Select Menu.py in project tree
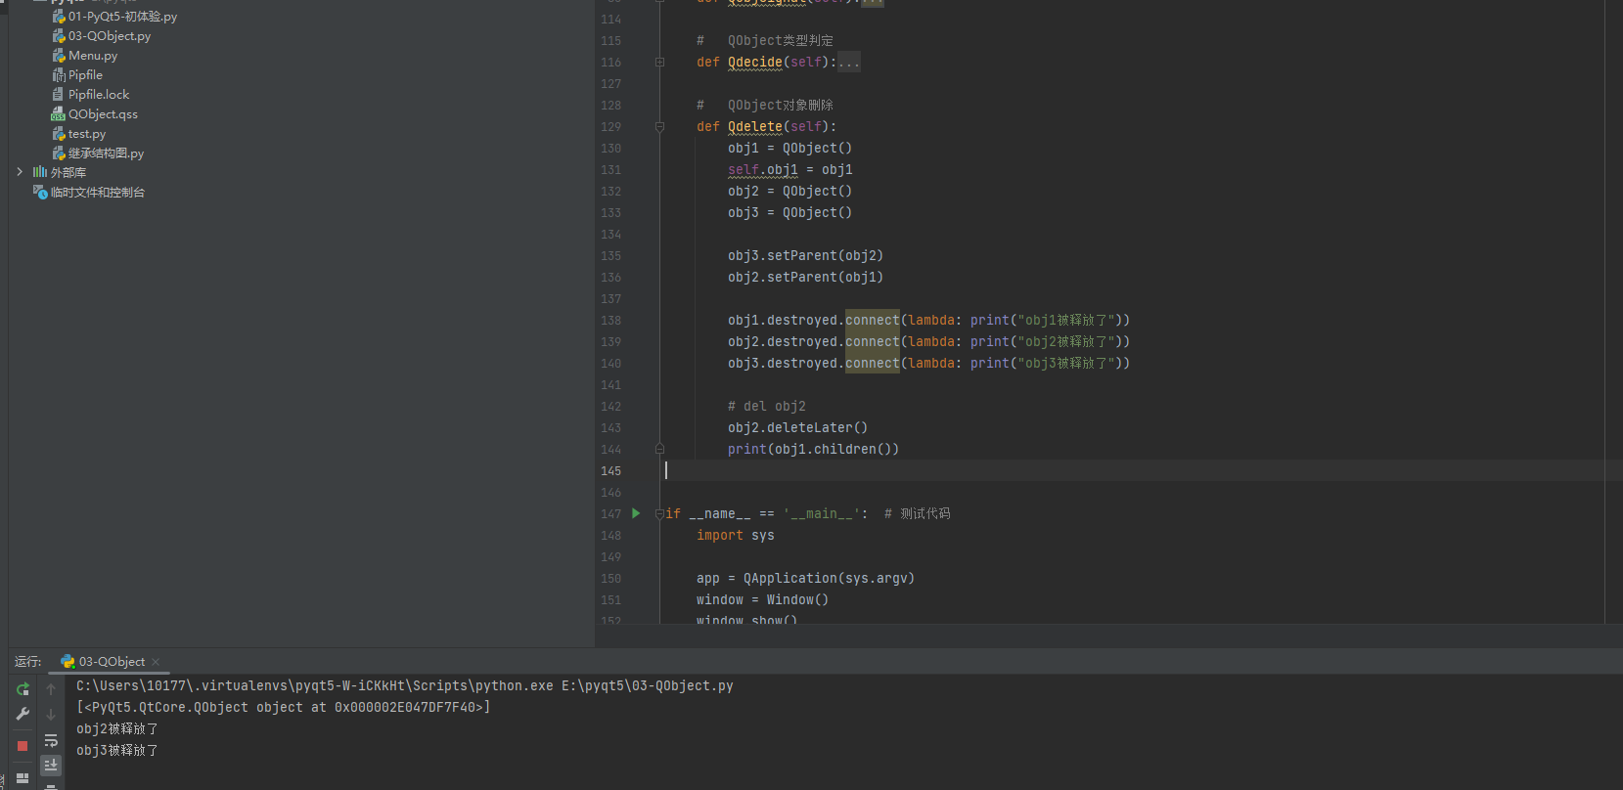Image resolution: width=1623 pixels, height=790 pixels. (x=93, y=56)
